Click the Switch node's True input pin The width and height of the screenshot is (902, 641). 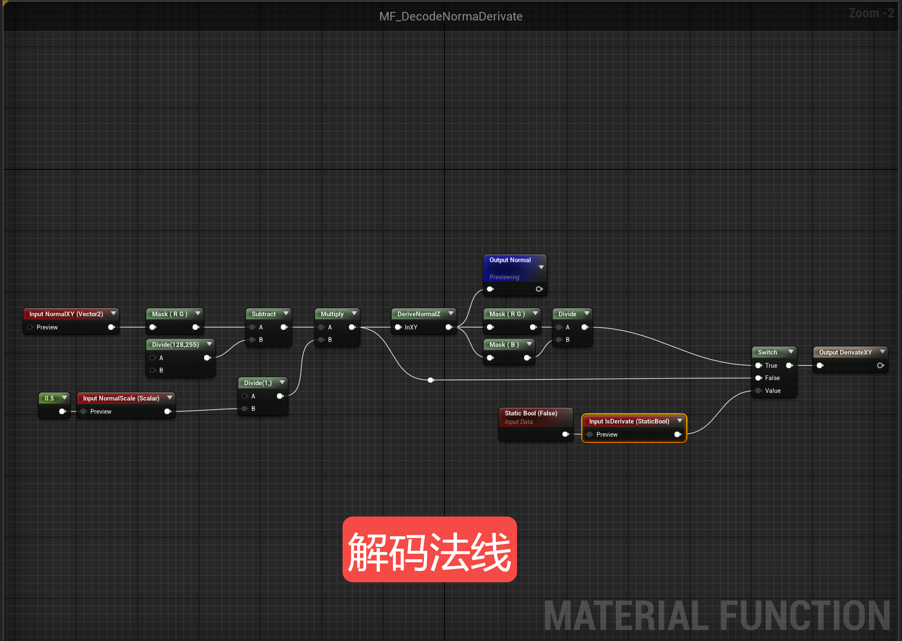(758, 366)
